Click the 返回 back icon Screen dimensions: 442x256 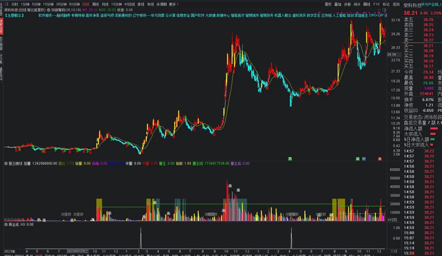coord(396,3)
